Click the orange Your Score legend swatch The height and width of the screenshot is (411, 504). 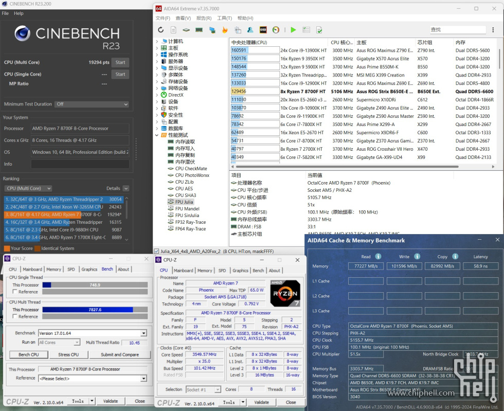click(7, 248)
